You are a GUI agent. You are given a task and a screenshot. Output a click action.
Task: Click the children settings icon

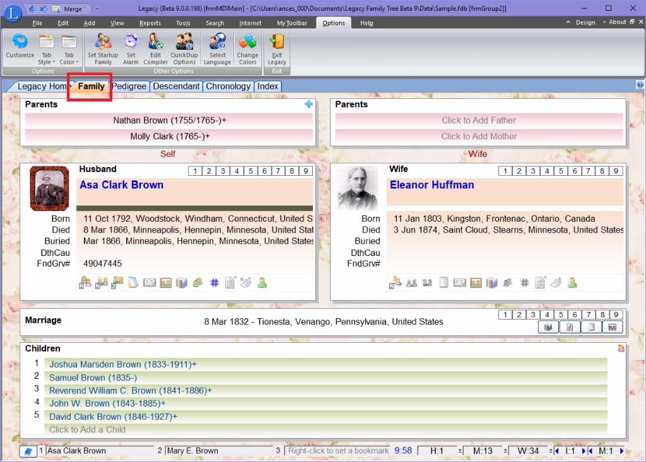[x=621, y=349]
